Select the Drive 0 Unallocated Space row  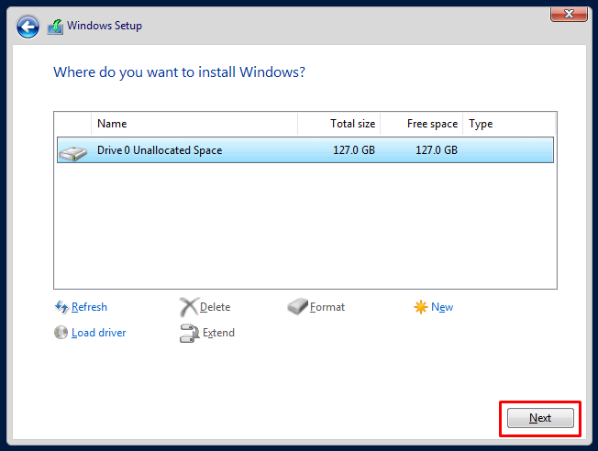coord(305,149)
